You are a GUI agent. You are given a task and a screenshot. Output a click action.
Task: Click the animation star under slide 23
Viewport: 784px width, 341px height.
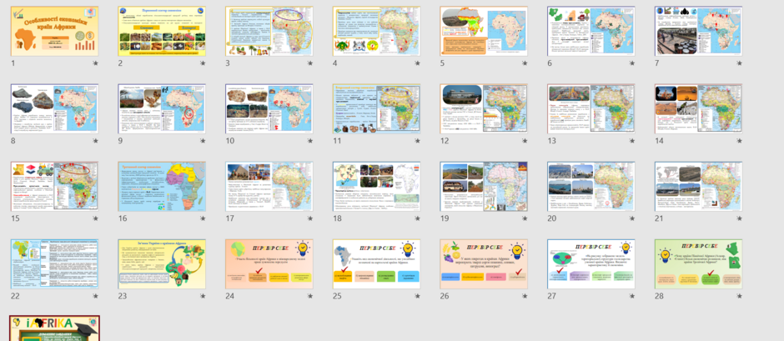[203, 296]
